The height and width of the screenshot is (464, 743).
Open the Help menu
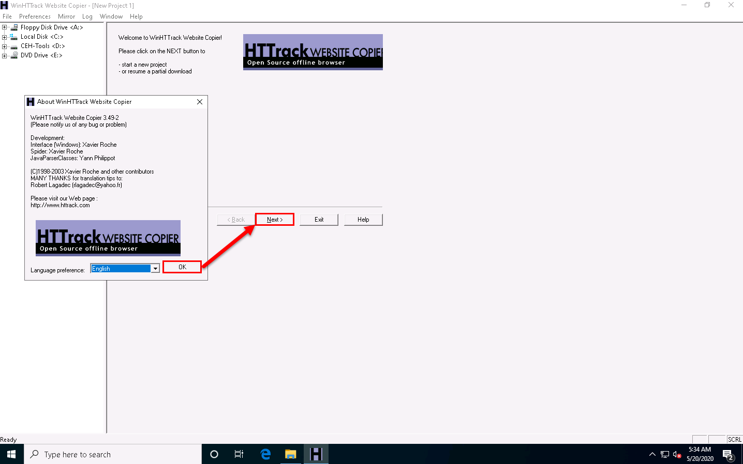[x=136, y=17]
